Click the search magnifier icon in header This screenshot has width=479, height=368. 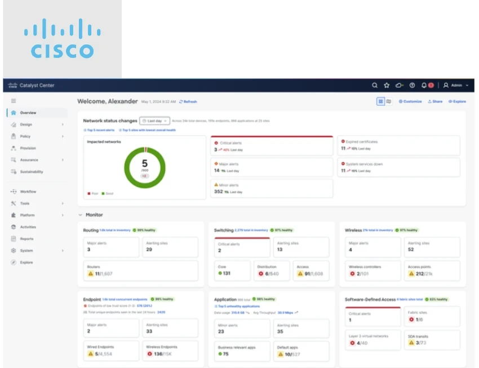point(375,86)
